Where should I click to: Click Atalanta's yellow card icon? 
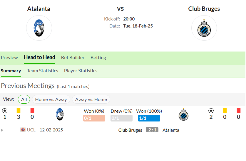tap(19, 111)
